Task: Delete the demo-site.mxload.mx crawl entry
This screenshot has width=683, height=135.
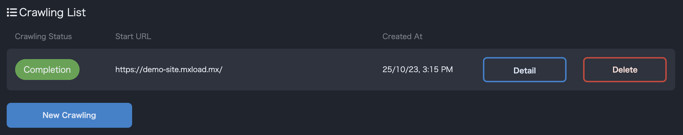Action: click(x=625, y=70)
